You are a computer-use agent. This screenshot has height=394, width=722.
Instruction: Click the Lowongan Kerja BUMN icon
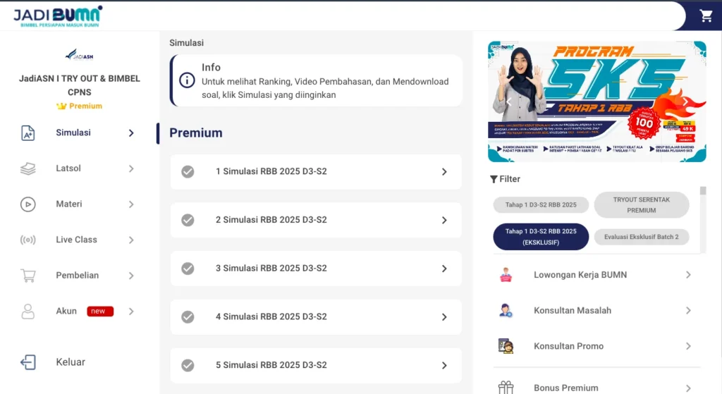(506, 275)
